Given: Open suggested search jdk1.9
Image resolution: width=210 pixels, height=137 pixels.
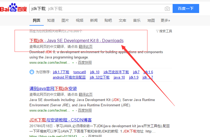Looking at the screenshot, I should coord(134,77).
